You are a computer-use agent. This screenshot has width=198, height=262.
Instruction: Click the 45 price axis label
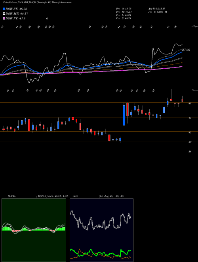(190, 118)
